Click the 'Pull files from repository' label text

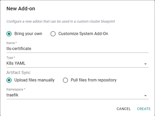coord(94,80)
